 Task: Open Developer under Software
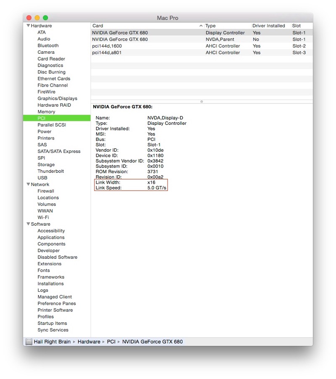click(x=49, y=251)
